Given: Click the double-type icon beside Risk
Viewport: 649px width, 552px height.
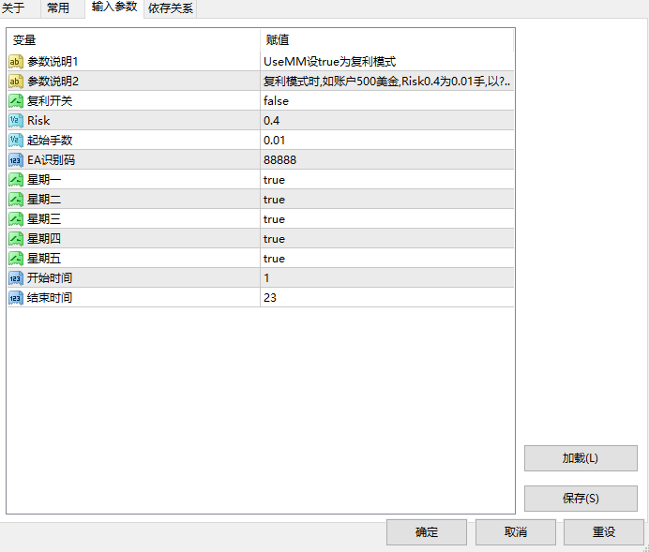Looking at the screenshot, I should [16, 121].
